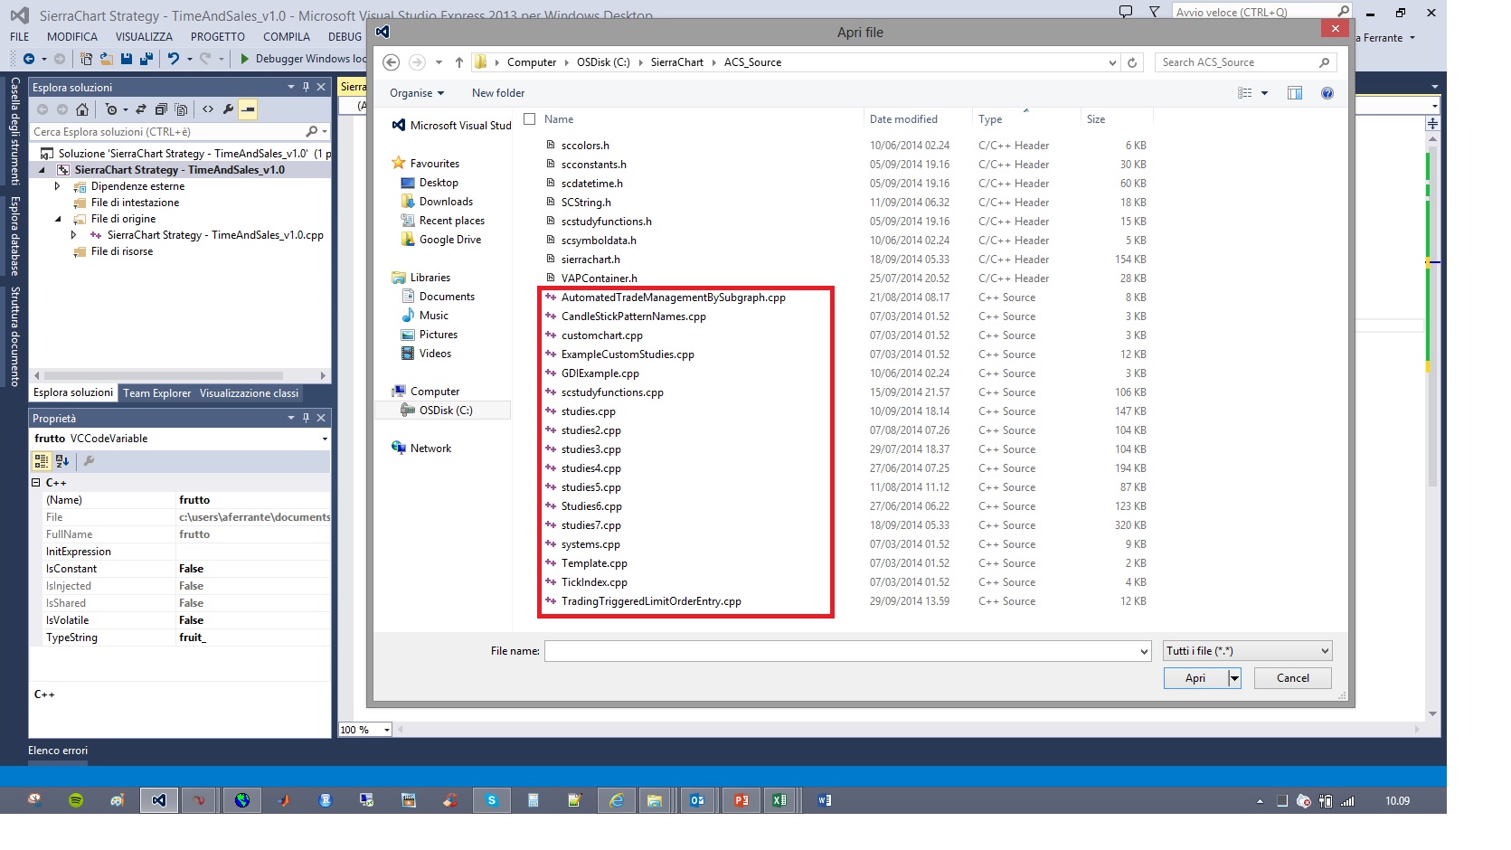
Task: Open the Organise dropdown menu
Action: tap(417, 93)
